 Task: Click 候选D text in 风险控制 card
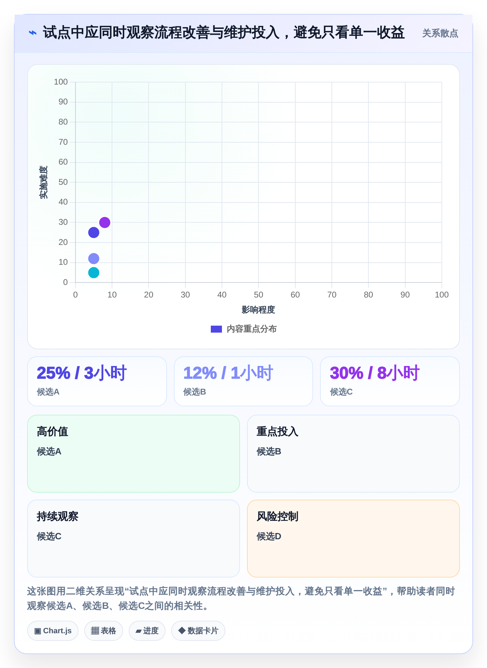pos(269,536)
